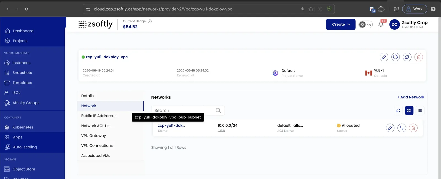Delete the network row trash icon
The width and height of the screenshot is (441, 179).
413,128
